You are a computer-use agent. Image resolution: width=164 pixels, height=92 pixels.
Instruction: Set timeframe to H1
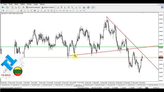coord(70,10)
